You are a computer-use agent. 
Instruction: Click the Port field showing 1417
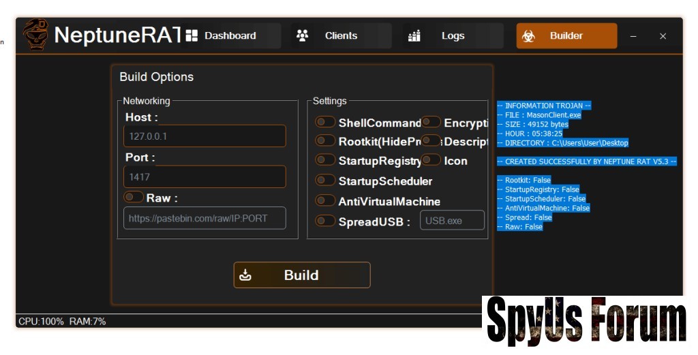point(204,177)
